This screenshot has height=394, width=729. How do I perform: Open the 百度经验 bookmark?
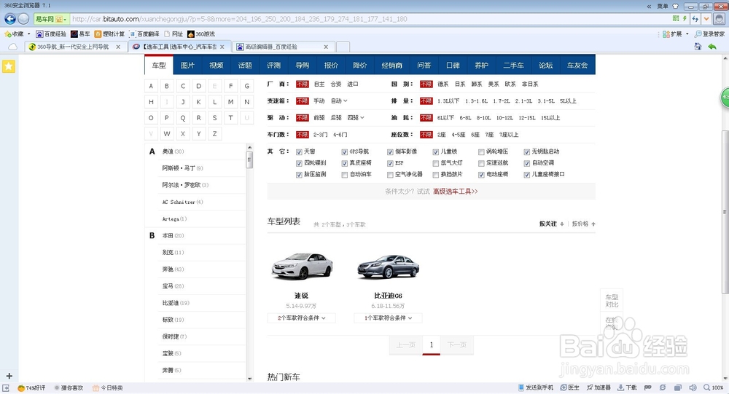[x=51, y=34]
